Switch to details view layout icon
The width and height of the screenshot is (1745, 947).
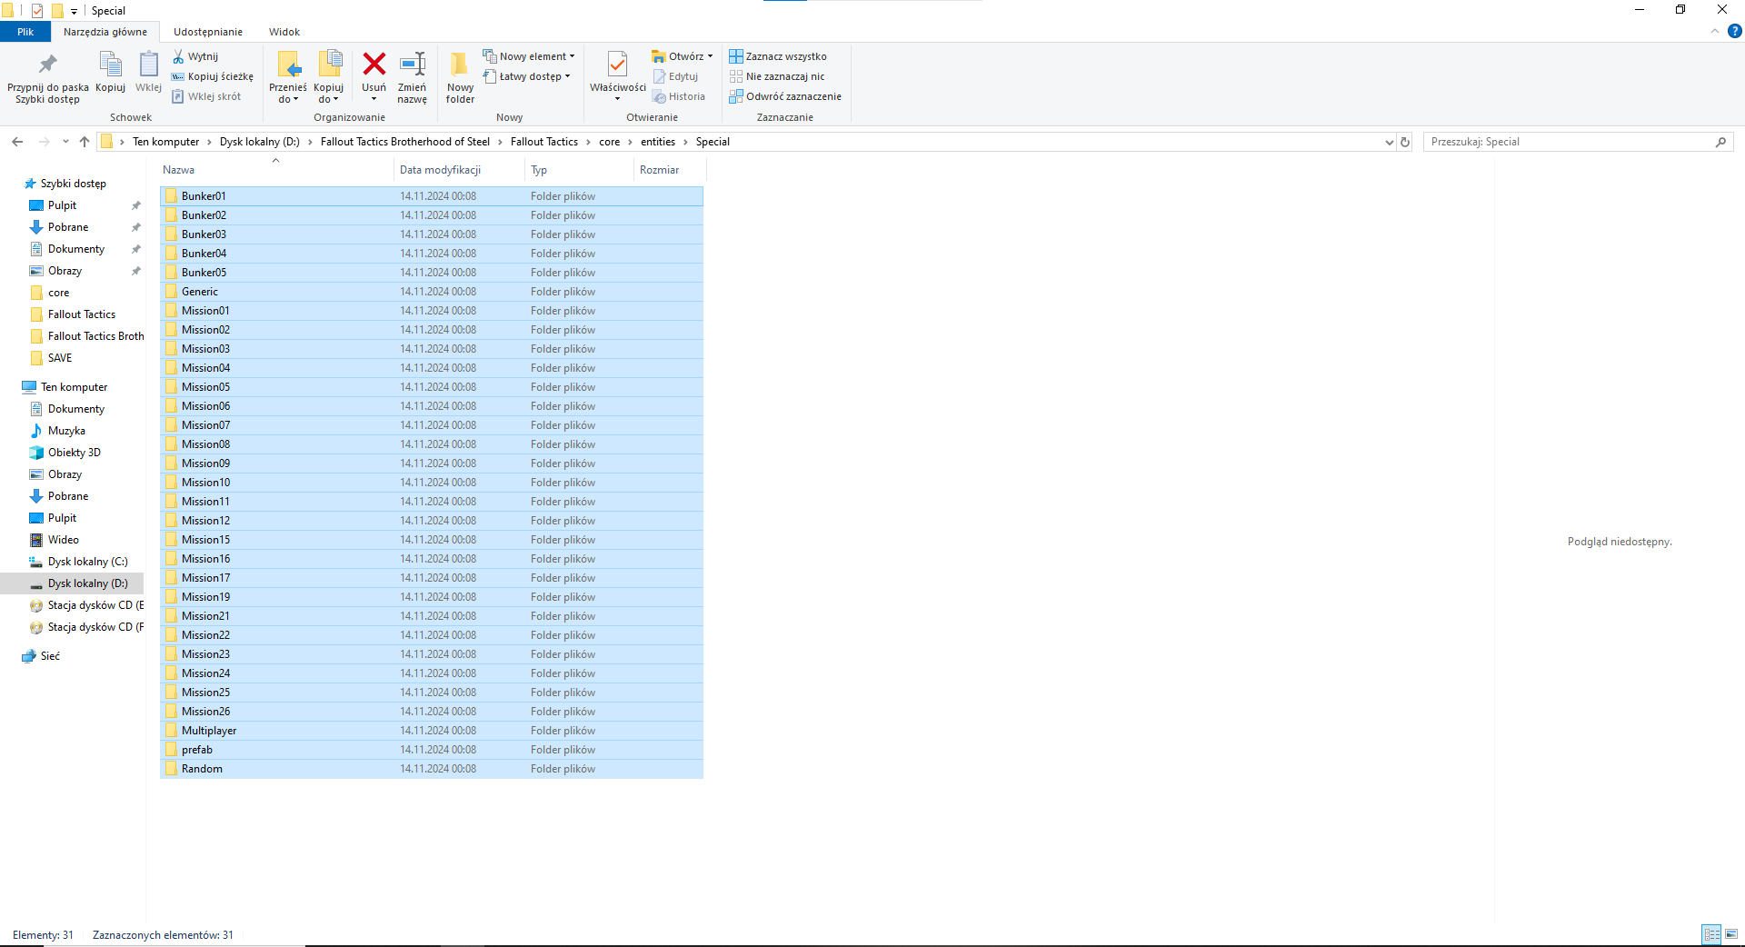click(x=1711, y=934)
